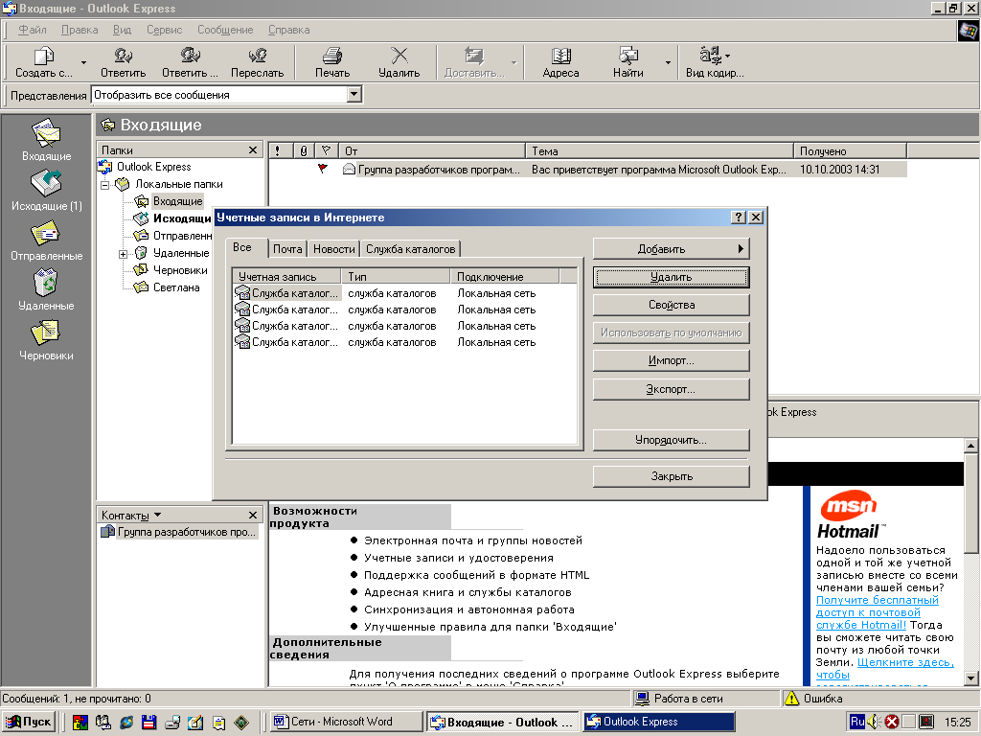Image resolution: width=981 pixels, height=736 pixels.
Task: Open the Правка menu
Action: pyautogui.click(x=80, y=30)
